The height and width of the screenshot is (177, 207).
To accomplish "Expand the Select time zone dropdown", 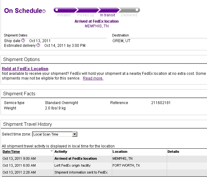I will click(x=74, y=134).
